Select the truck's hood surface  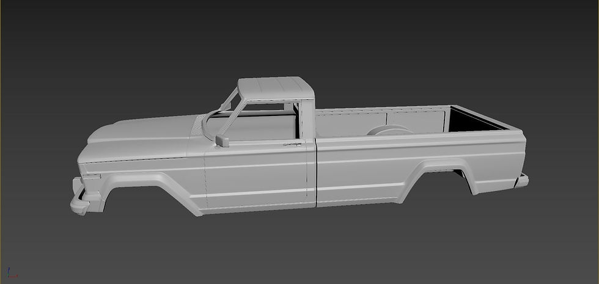tap(141, 137)
